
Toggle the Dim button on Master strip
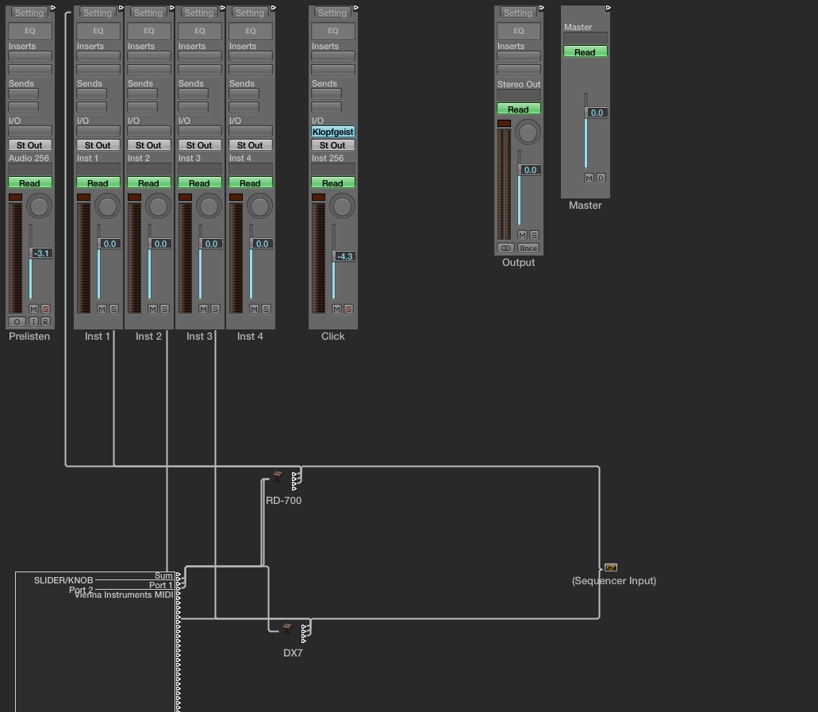click(x=601, y=178)
